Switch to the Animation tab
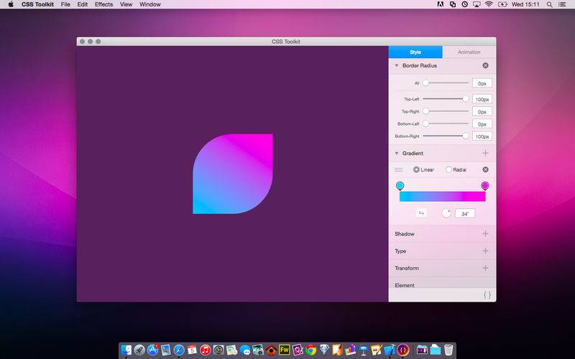The width and height of the screenshot is (575, 359). (469, 52)
